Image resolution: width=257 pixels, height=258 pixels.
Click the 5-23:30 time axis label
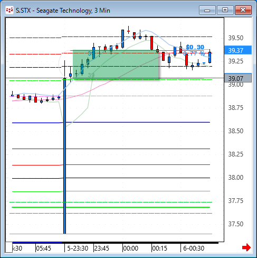tap(78, 248)
